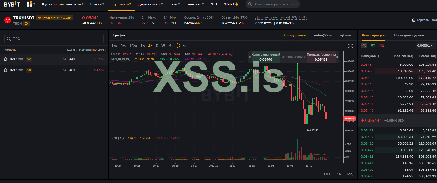This screenshot has width=437, height=183.
Task: Click the 5X badge next to TRX/USDT row
Action: pos(29,59)
